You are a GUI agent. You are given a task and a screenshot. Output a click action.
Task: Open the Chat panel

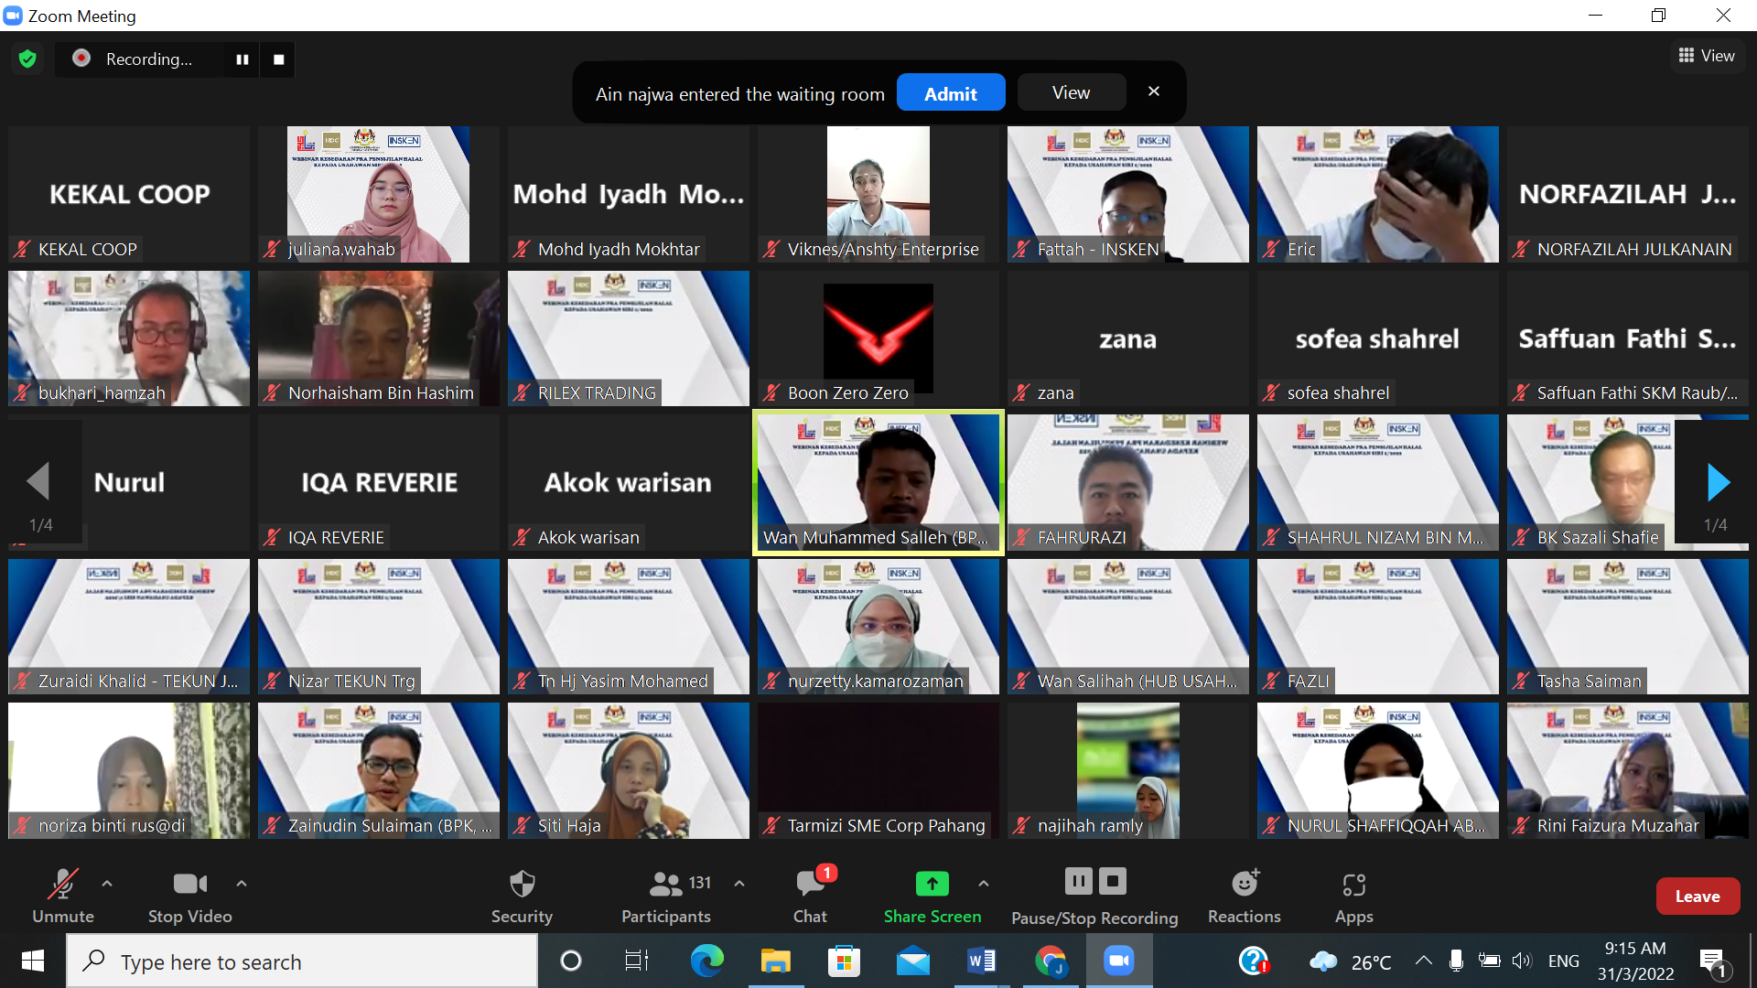[810, 896]
